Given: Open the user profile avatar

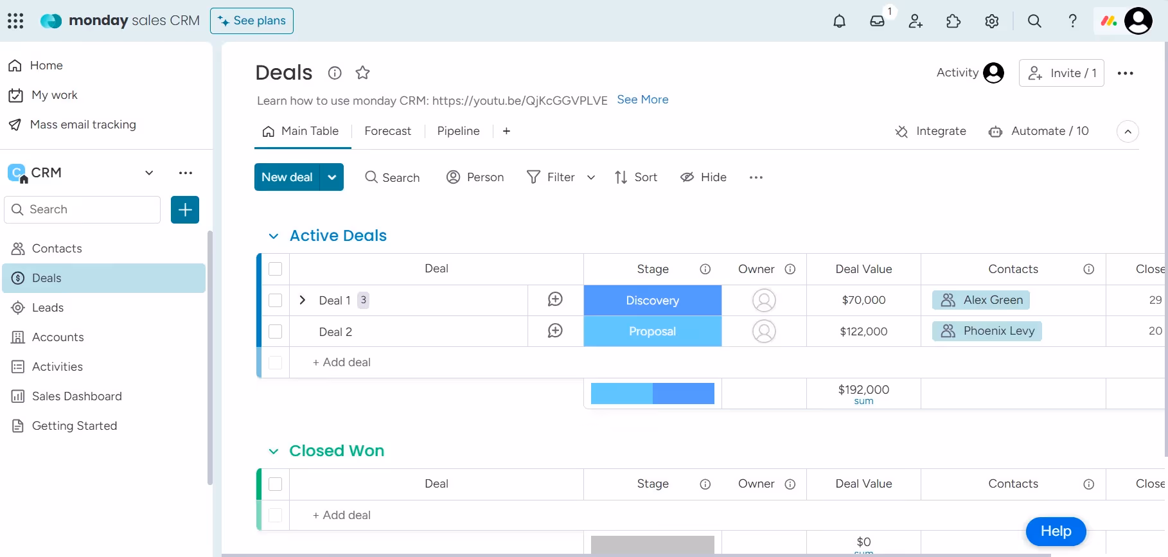Looking at the screenshot, I should (x=1138, y=21).
